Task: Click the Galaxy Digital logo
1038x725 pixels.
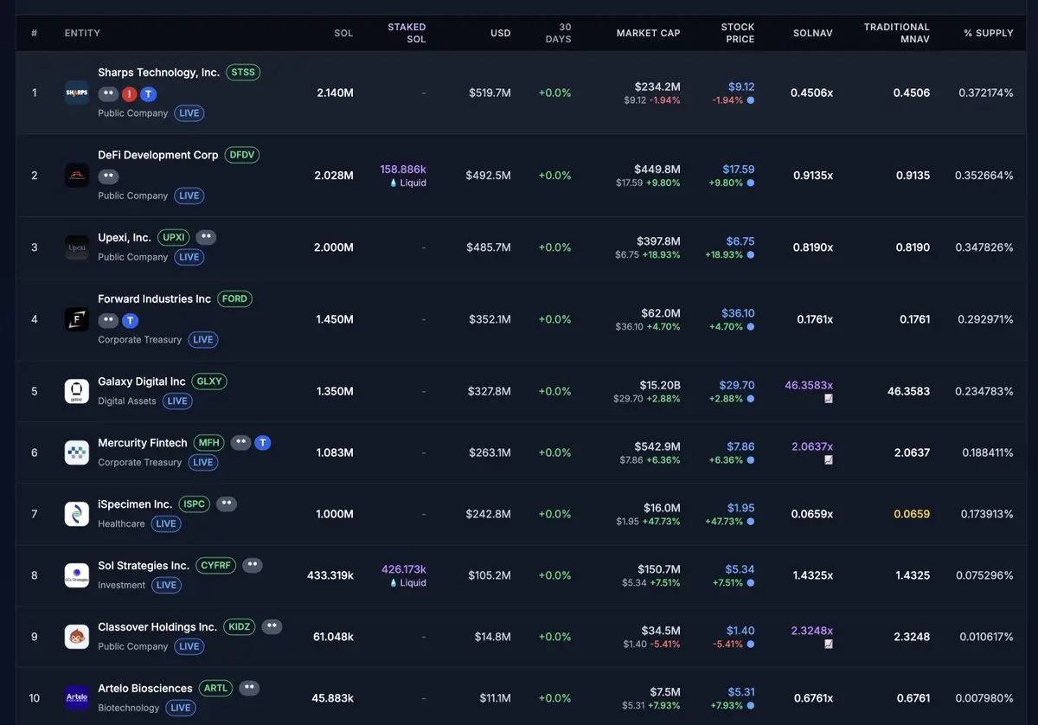Action: point(77,391)
